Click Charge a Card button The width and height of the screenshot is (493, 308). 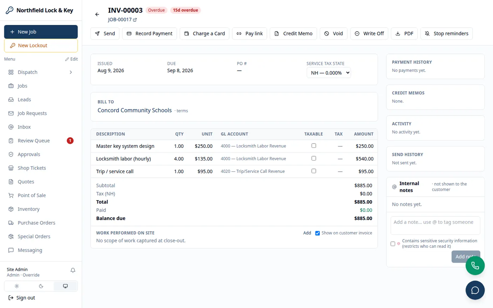pos(205,33)
